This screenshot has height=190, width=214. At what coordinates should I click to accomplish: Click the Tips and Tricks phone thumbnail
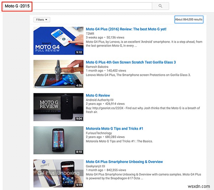(58, 140)
